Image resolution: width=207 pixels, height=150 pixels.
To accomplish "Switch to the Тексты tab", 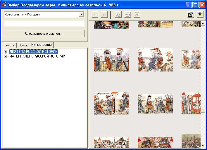I will pos(9,45).
